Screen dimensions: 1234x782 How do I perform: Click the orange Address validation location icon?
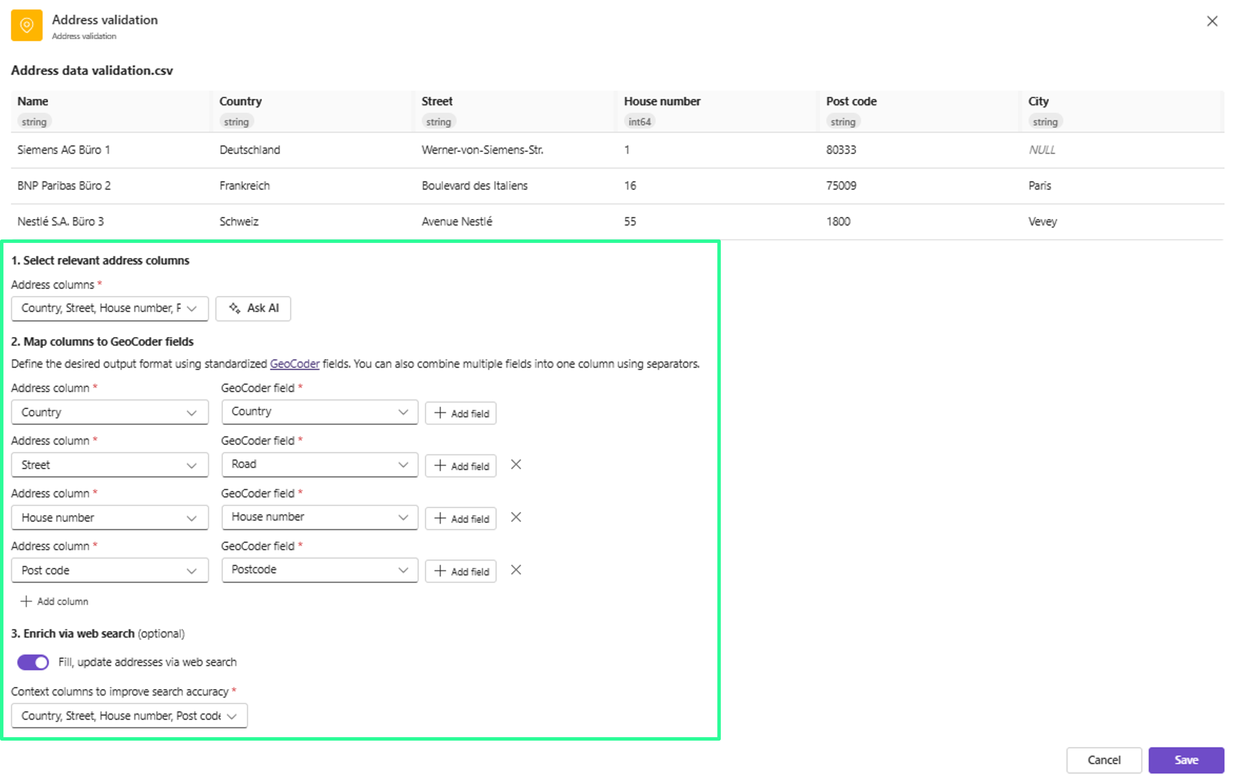click(27, 25)
